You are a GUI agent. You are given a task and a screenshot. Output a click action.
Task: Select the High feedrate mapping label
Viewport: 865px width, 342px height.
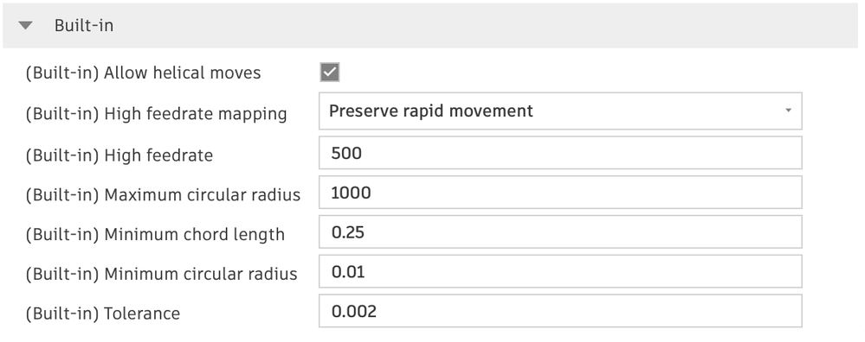[x=156, y=114]
